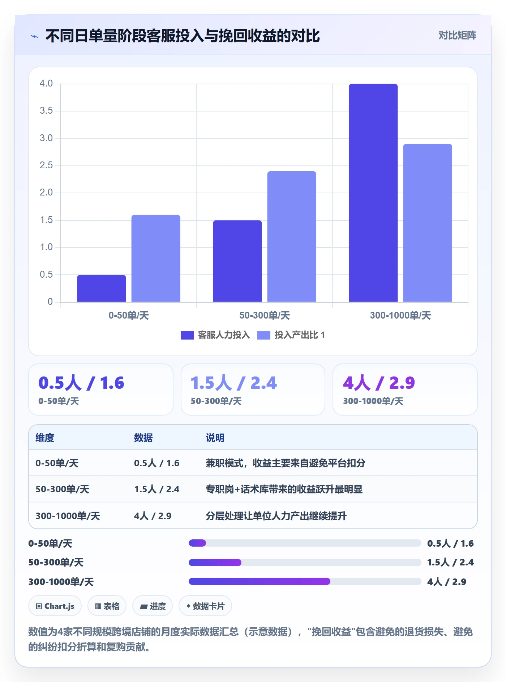
Task: Click the bar icon in 进度 chip
Action: tap(143, 607)
